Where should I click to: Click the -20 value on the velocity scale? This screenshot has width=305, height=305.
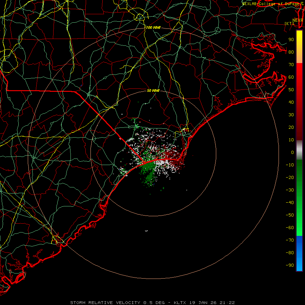point(290,177)
